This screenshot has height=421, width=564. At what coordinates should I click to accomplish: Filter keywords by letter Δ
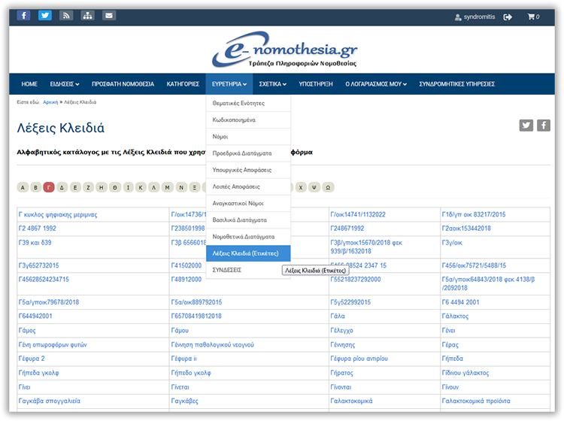tap(62, 187)
